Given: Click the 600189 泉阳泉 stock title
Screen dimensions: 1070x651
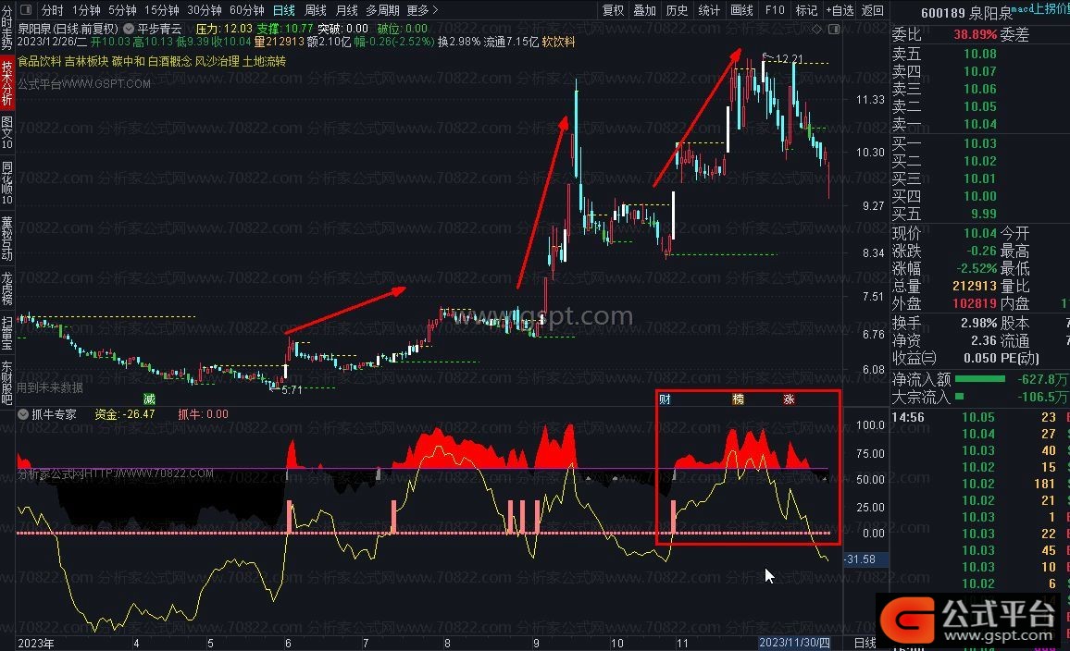Looking at the screenshot, I should click(964, 13).
